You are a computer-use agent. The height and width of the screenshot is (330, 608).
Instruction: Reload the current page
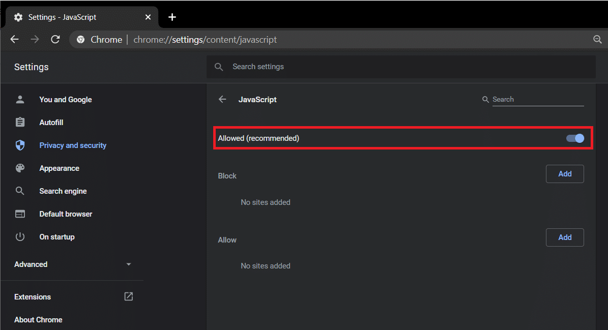click(x=55, y=39)
